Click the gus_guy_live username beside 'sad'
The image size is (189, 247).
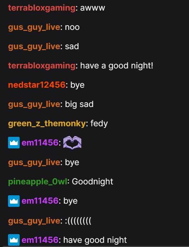click(34, 47)
